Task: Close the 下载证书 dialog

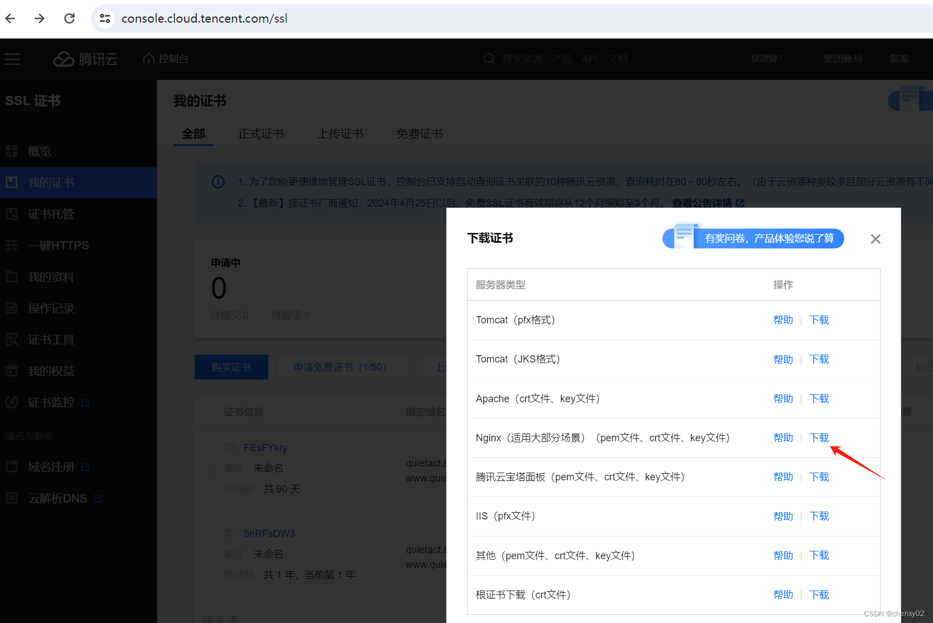Action: pyautogui.click(x=876, y=239)
